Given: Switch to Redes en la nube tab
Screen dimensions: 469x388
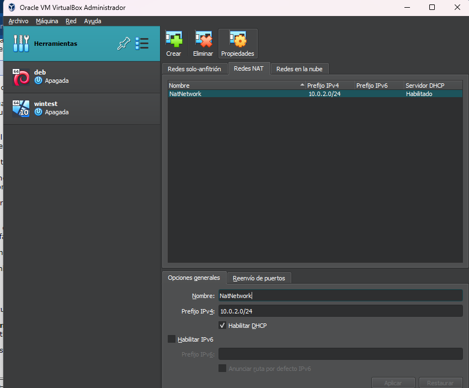Looking at the screenshot, I should (x=300, y=69).
